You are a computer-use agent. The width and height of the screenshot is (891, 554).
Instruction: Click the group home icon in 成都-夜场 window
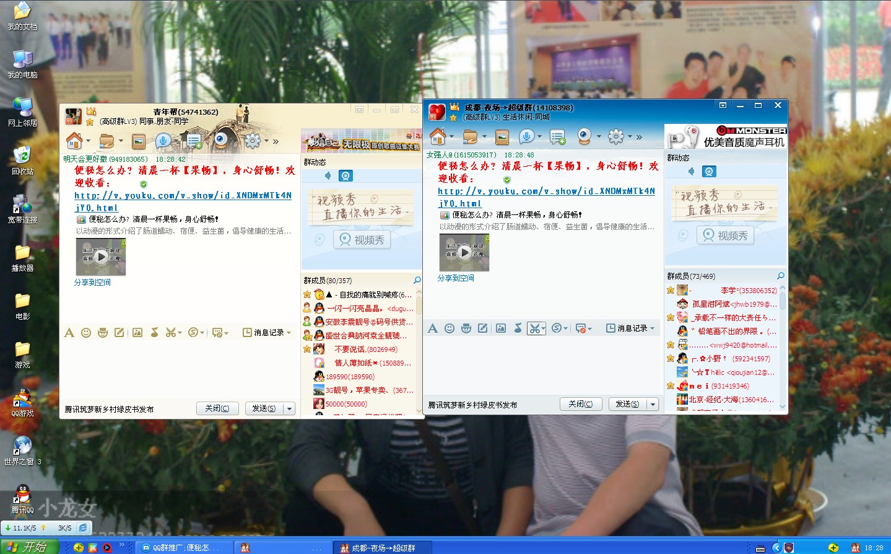[438, 136]
